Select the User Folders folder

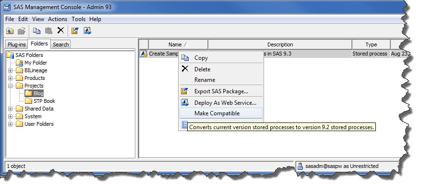pyautogui.click(x=39, y=124)
